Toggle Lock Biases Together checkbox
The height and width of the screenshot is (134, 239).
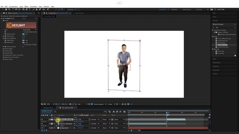click(x=23, y=45)
